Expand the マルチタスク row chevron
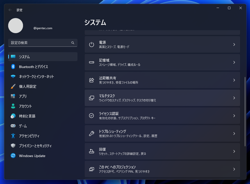The height and width of the screenshot is (184, 250). [x=234, y=98]
